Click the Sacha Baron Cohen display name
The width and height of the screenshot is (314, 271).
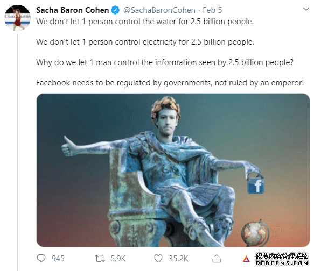tap(72, 10)
